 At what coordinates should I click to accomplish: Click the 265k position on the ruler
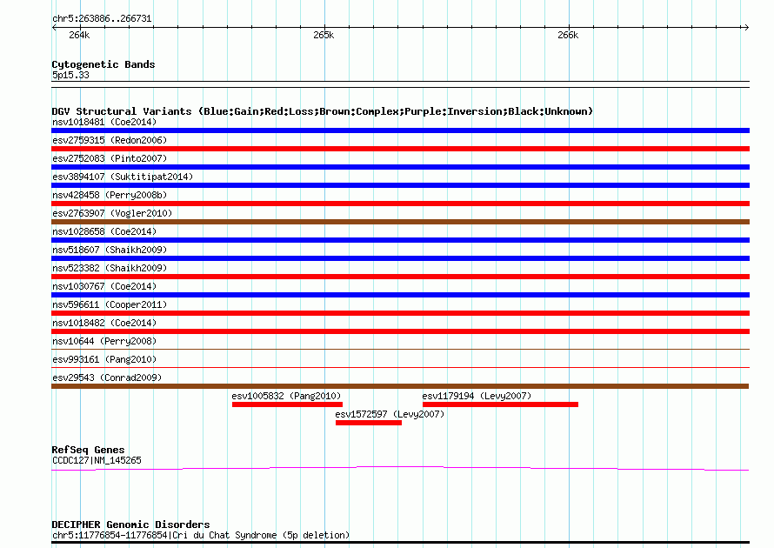pos(324,35)
